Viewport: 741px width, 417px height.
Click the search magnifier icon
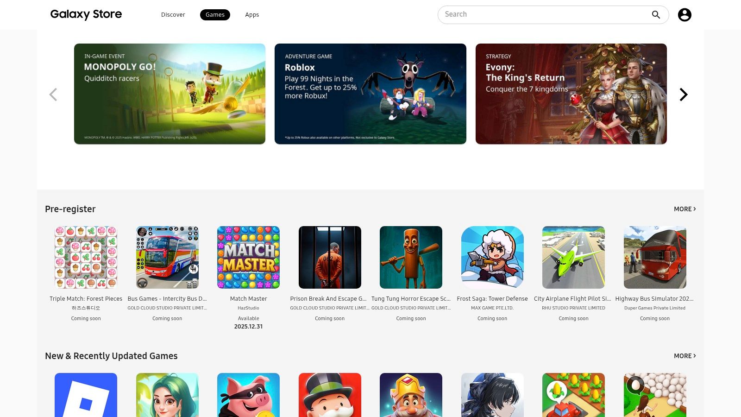656,15
